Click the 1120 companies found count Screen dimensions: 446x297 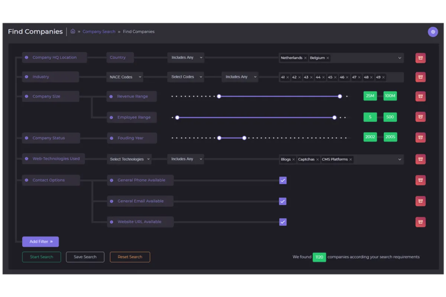click(319, 257)
